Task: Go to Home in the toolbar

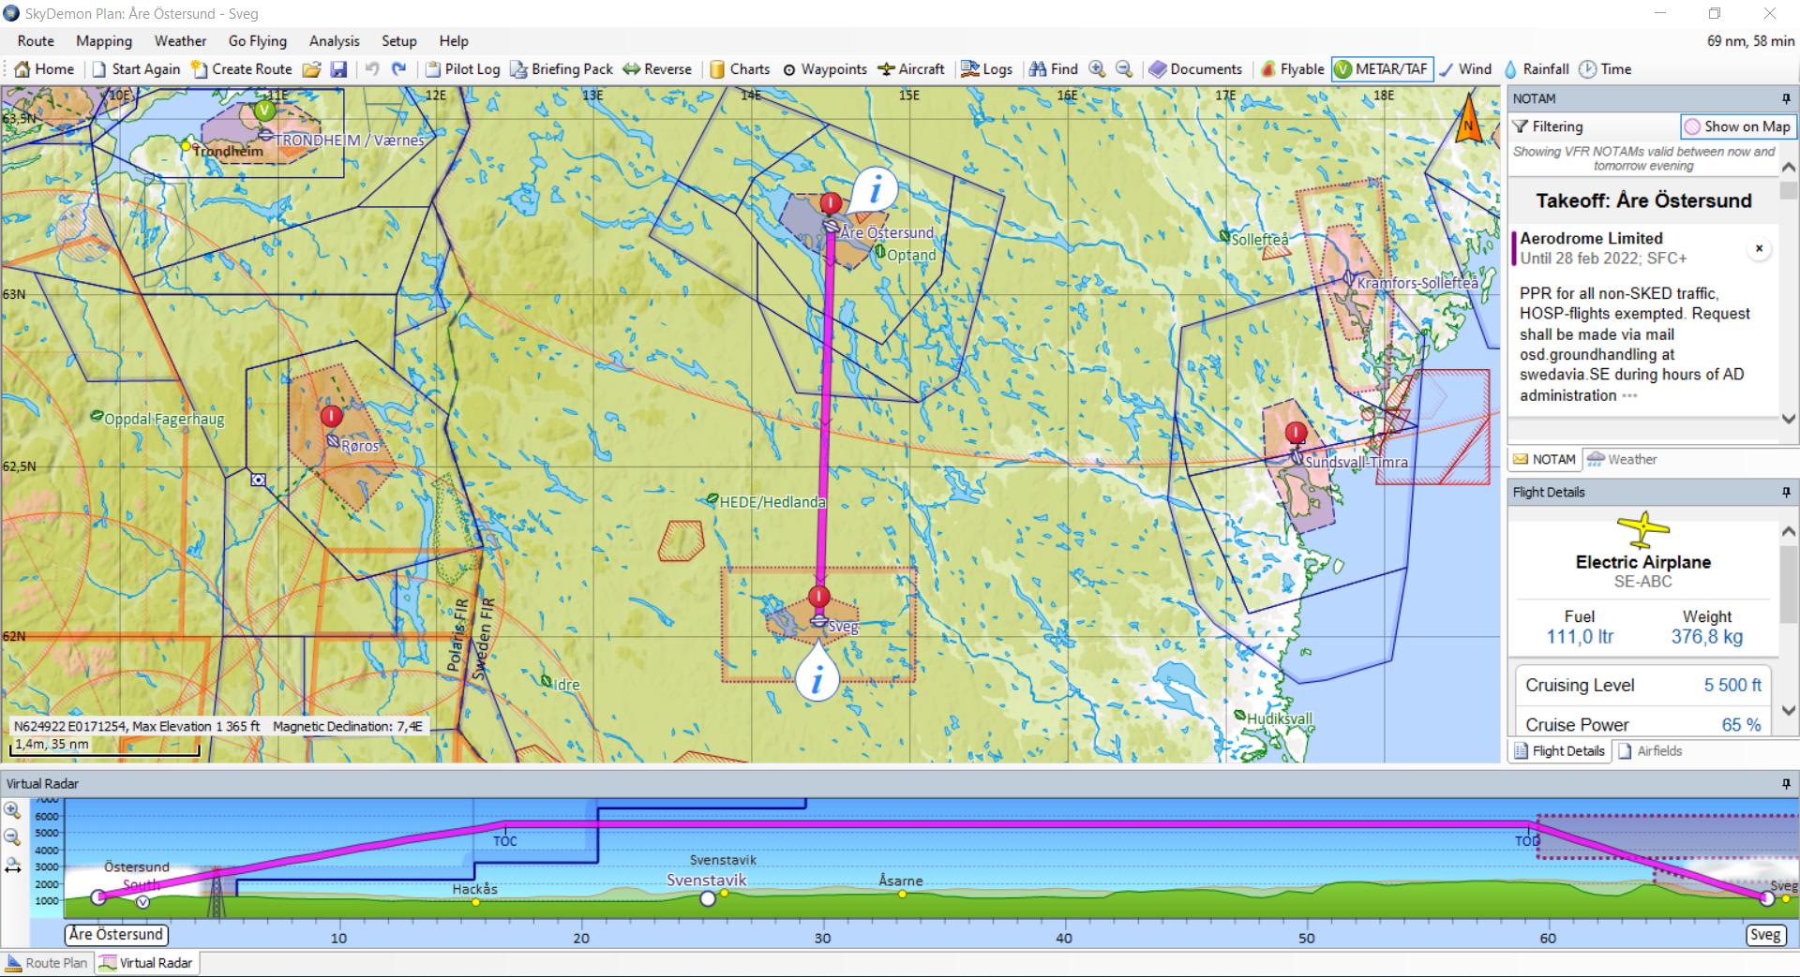Action: point(44,69)
